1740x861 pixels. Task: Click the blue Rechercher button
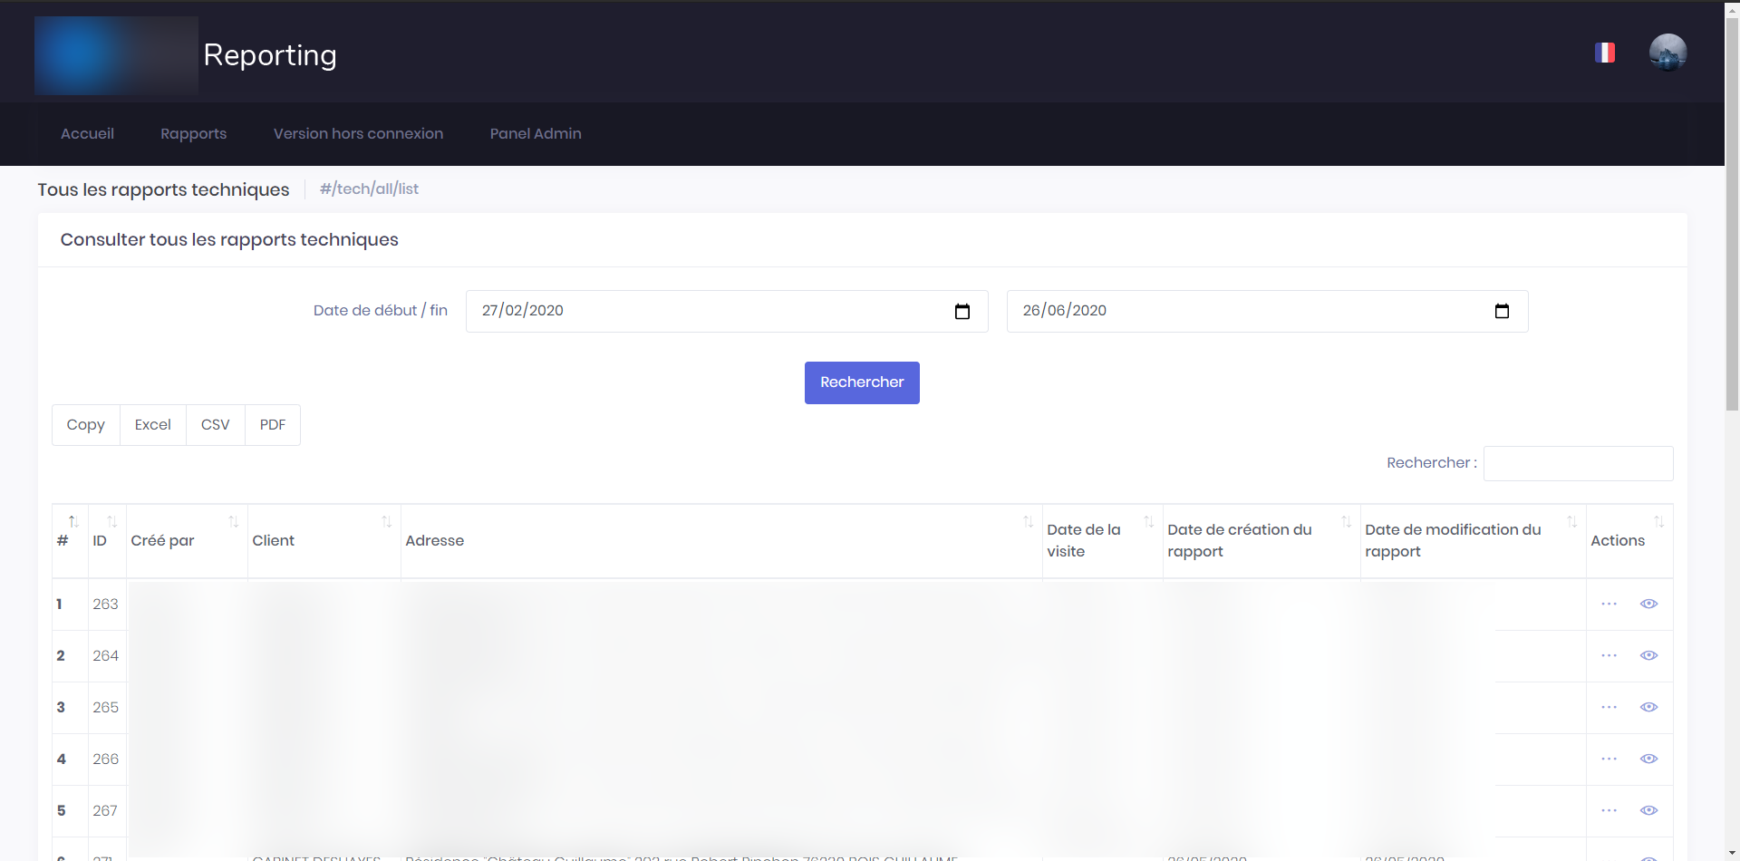click(x=861, y=382)
